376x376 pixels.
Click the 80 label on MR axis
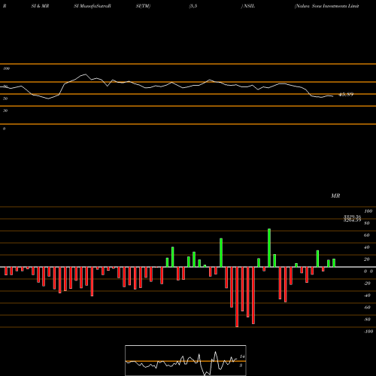(367, 223)
